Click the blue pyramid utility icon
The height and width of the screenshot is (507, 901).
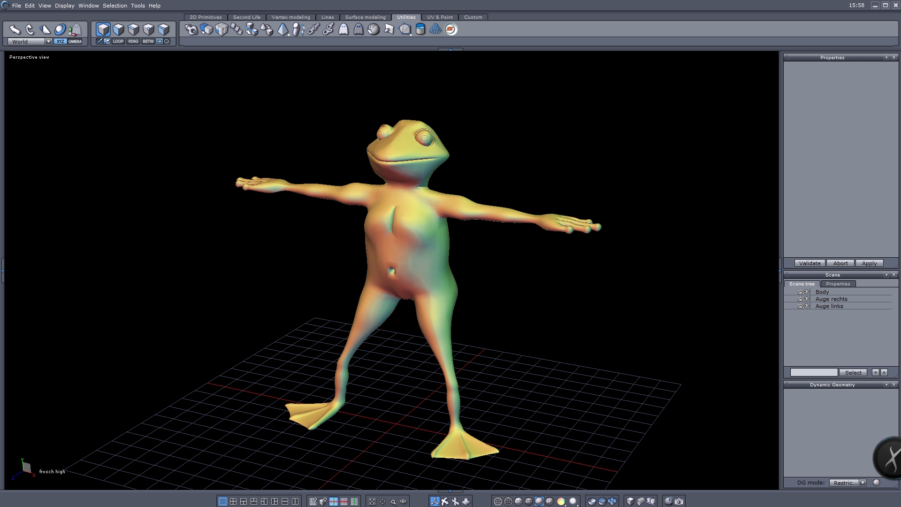[283, 30]
